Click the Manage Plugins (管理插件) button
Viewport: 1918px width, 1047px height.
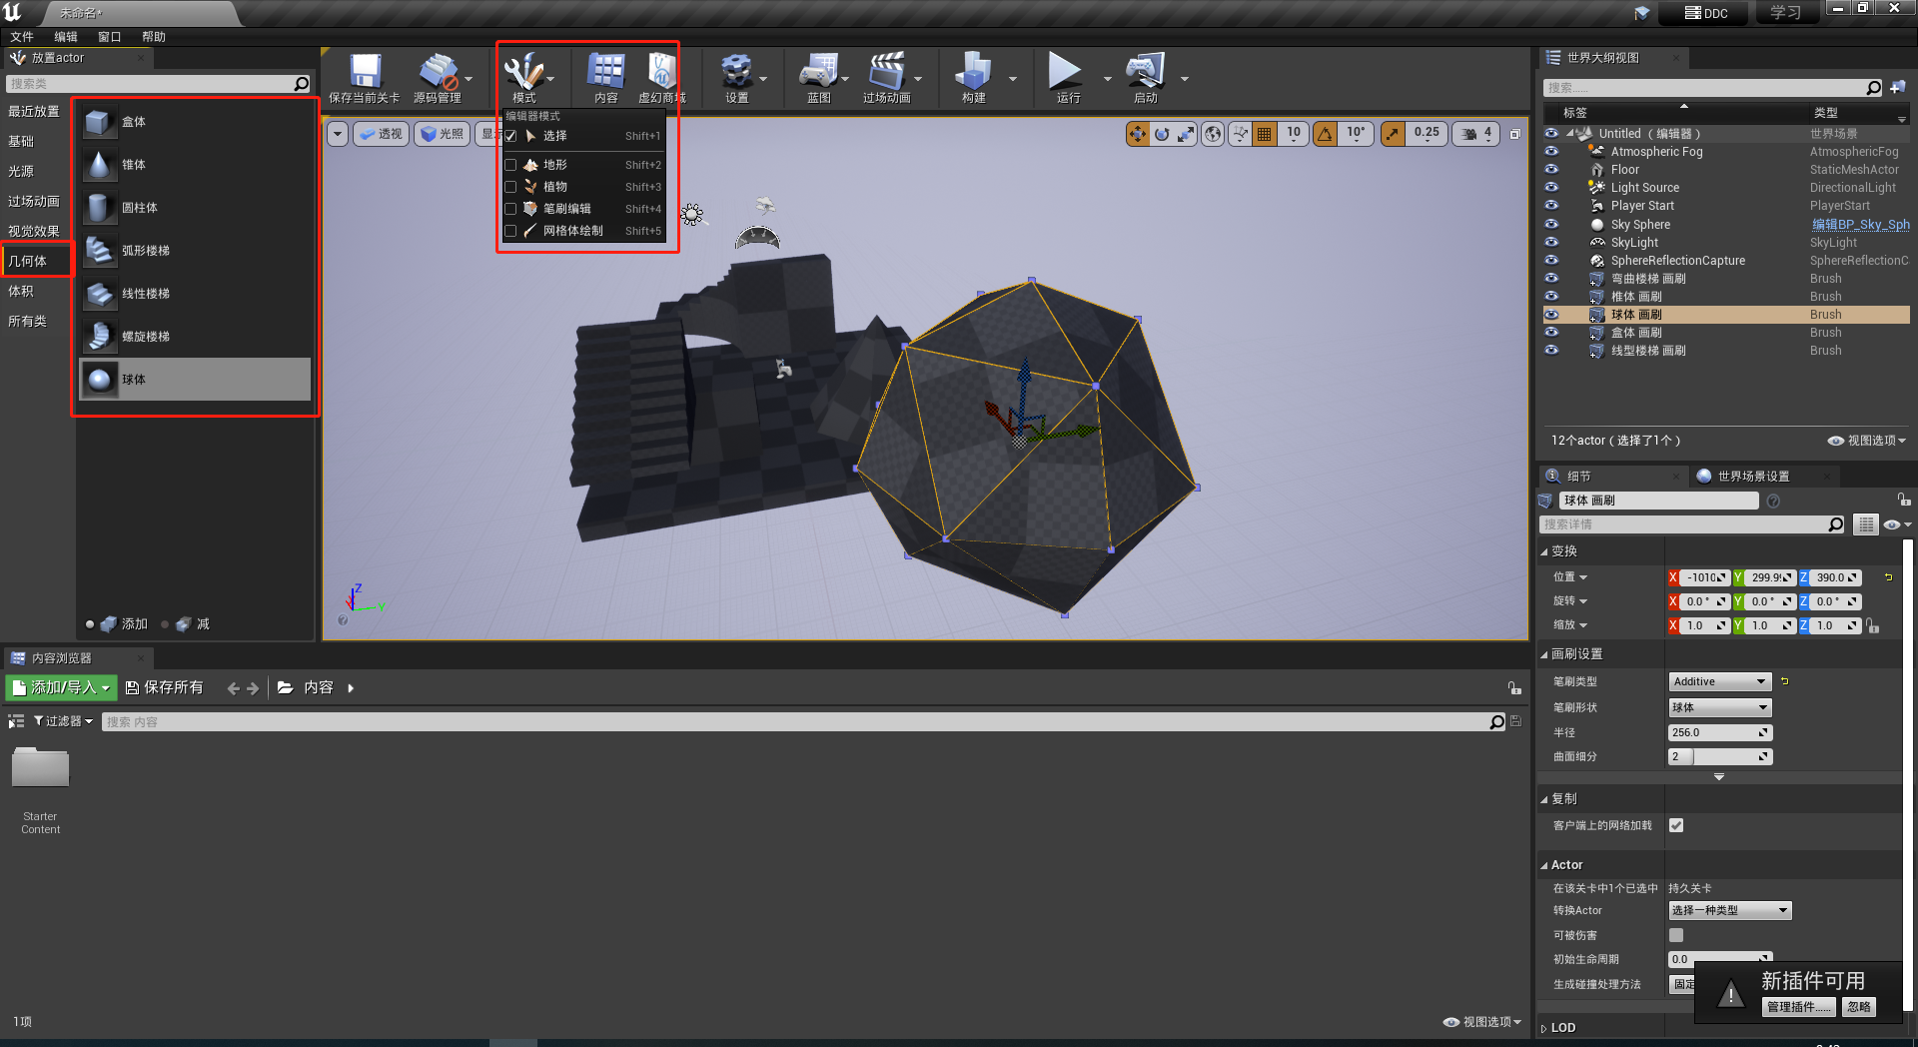click(x=1799, y=1007)
